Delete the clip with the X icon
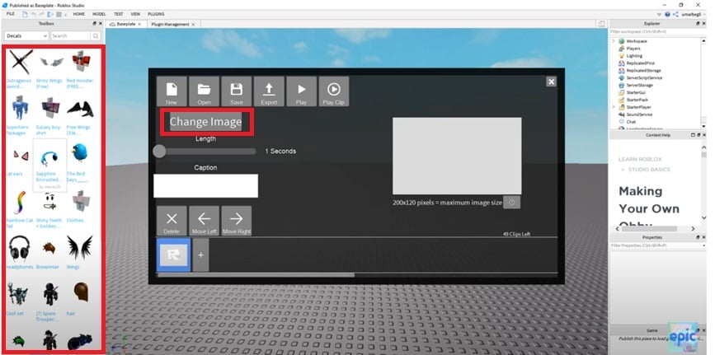715x355 pixels. tap(172, 221)
